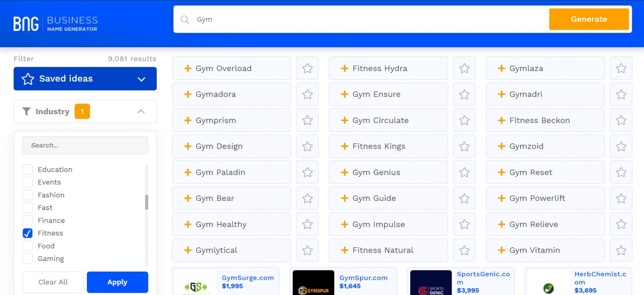Star the Gym Vitamin name idea

tap(621, 250)
